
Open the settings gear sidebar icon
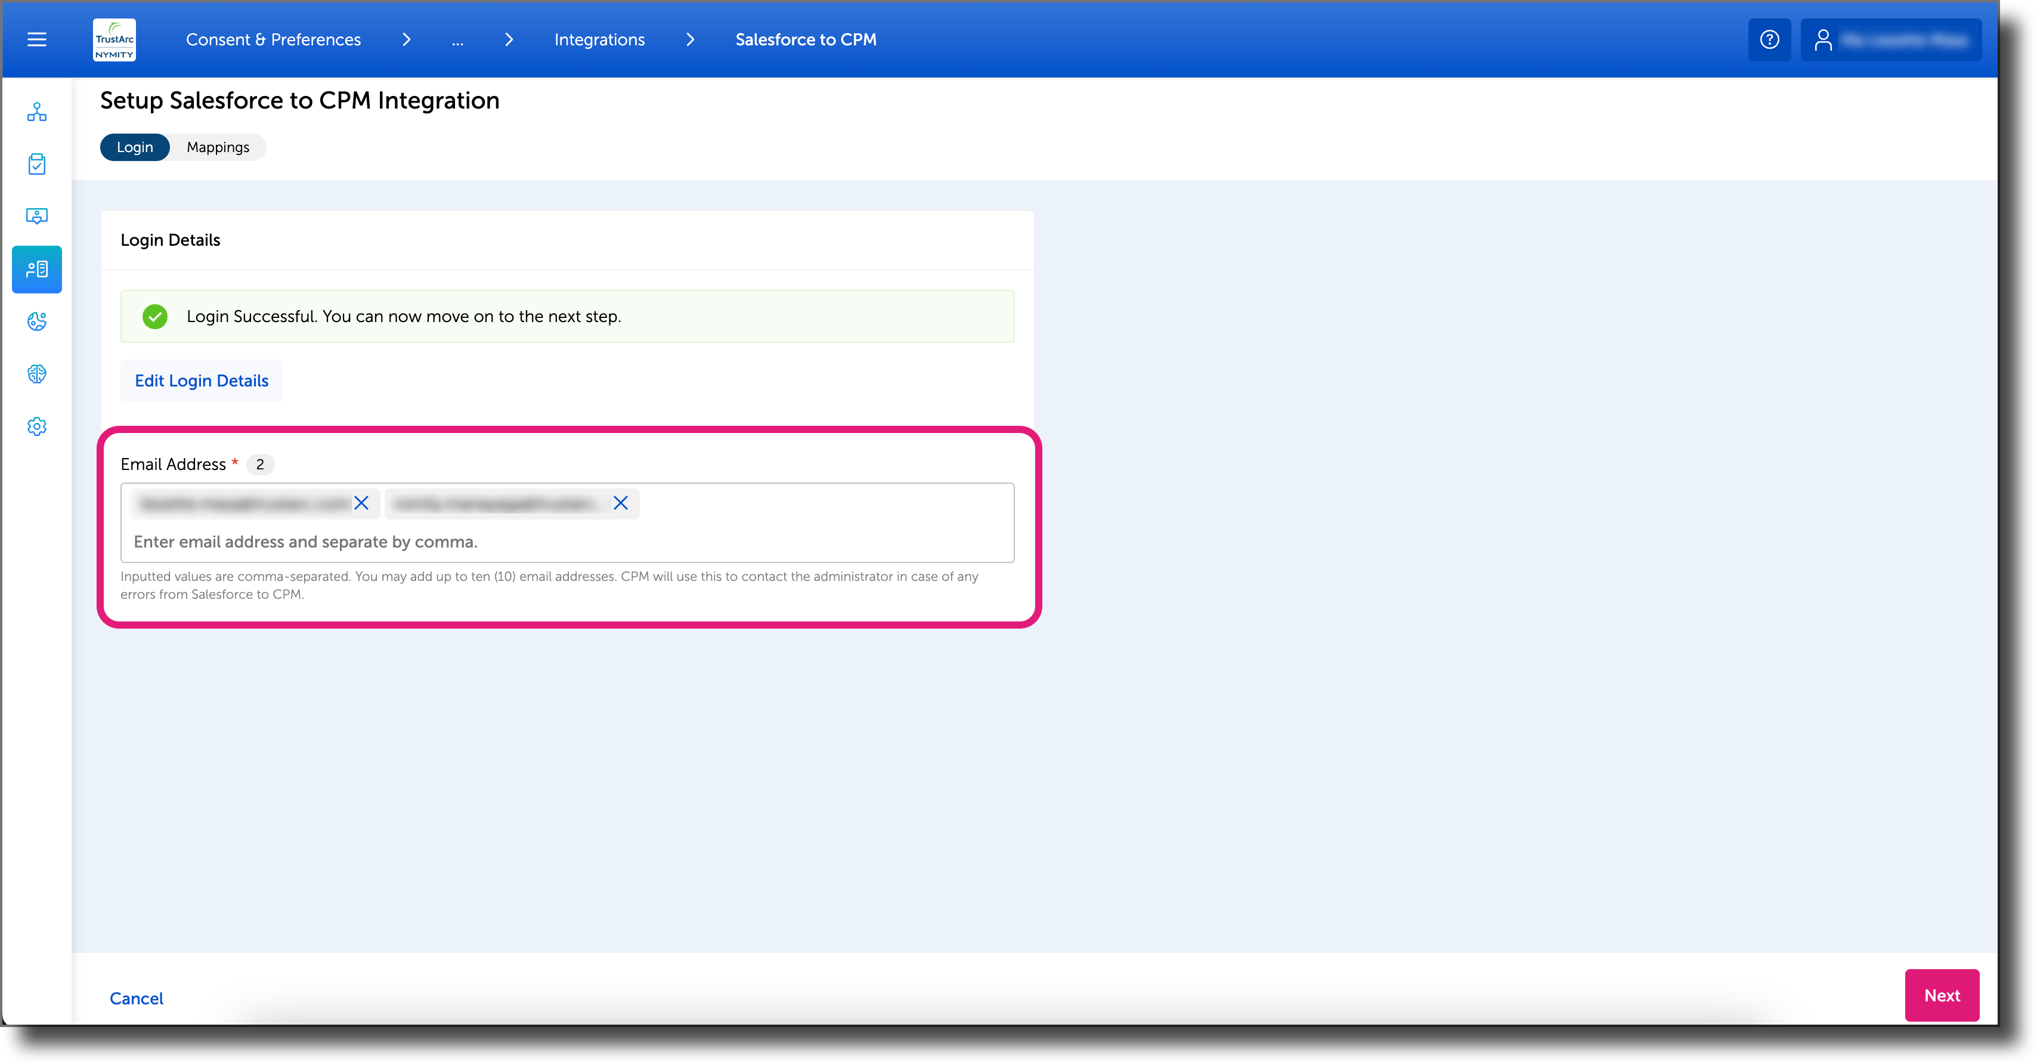pos(37,426)
